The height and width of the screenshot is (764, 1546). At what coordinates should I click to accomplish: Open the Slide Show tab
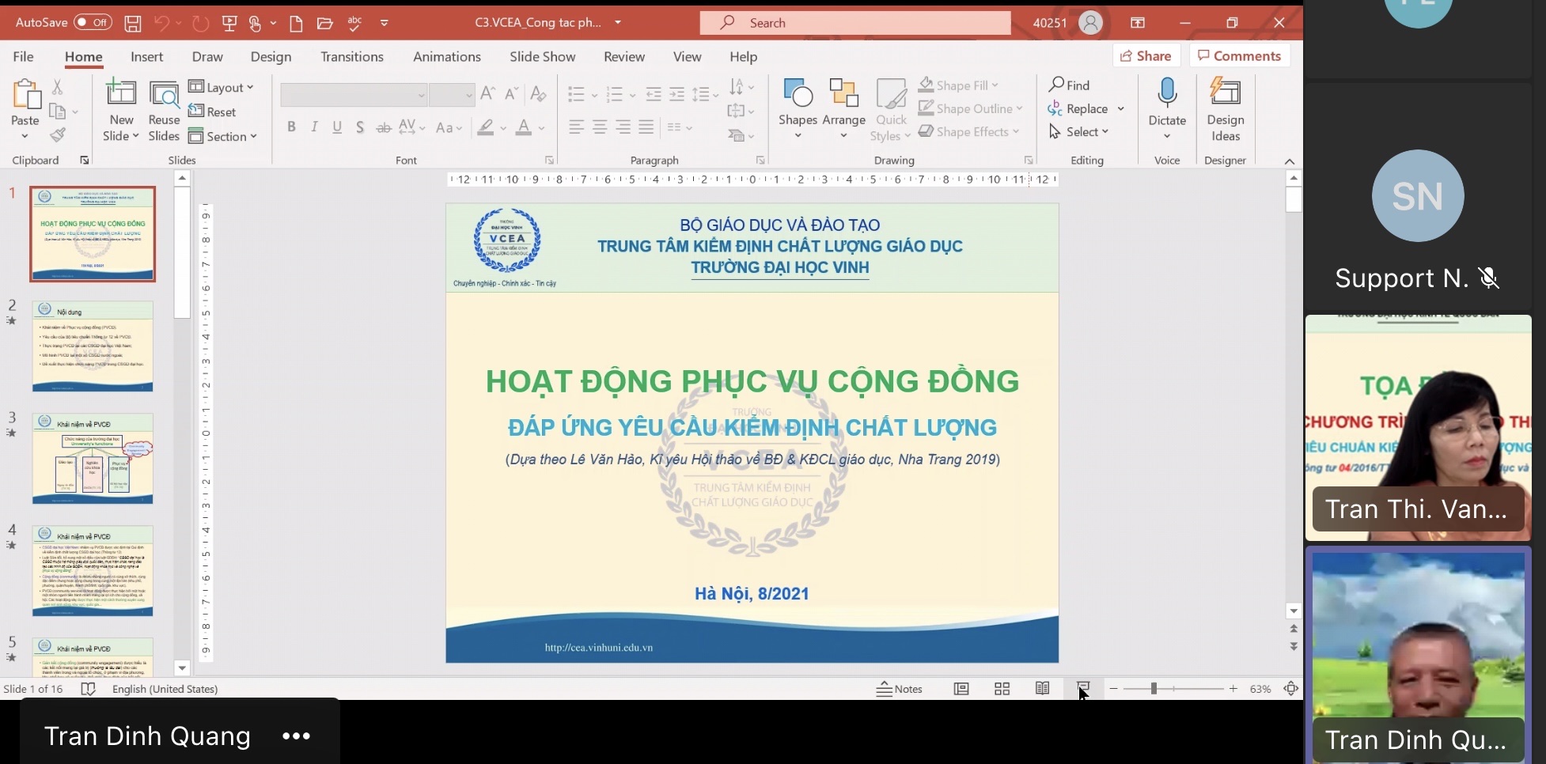pyautogui.click(x=543, y=56)
